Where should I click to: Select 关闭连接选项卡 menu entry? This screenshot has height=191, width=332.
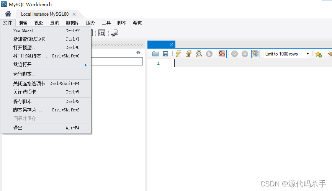[46, 84]
